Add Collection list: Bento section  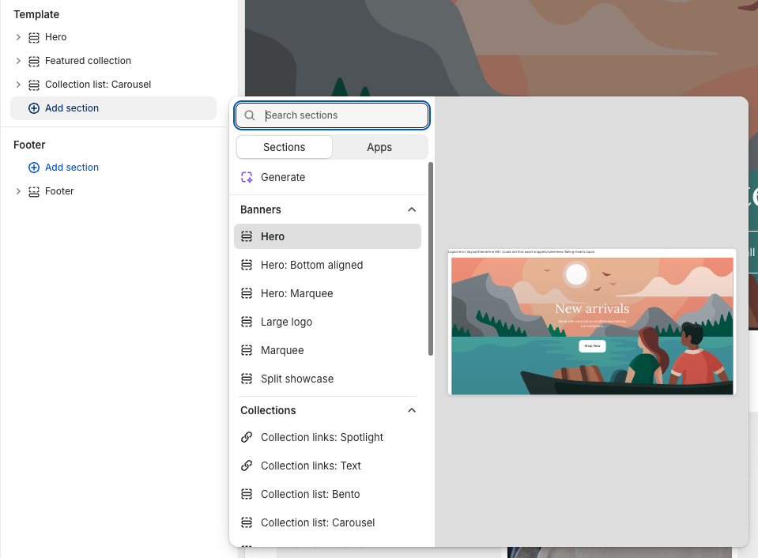(327, 494)
